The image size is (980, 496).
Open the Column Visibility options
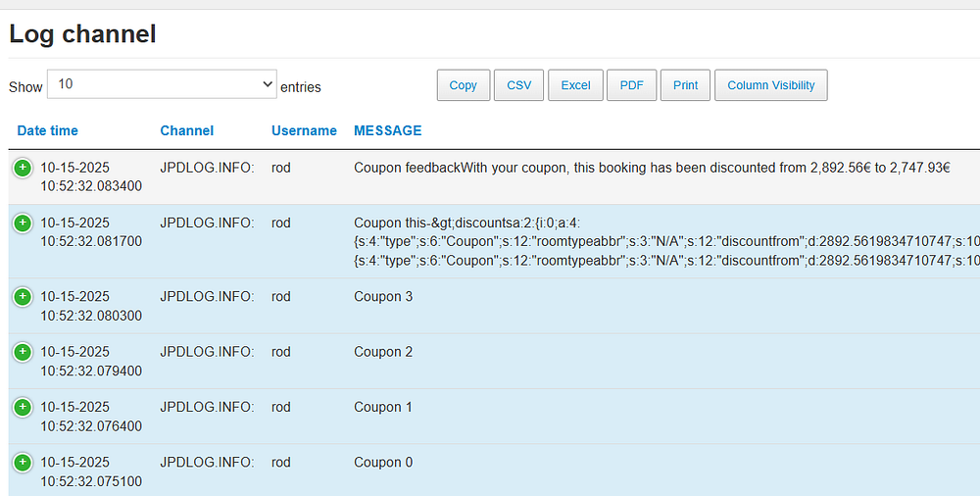(770, 85)
